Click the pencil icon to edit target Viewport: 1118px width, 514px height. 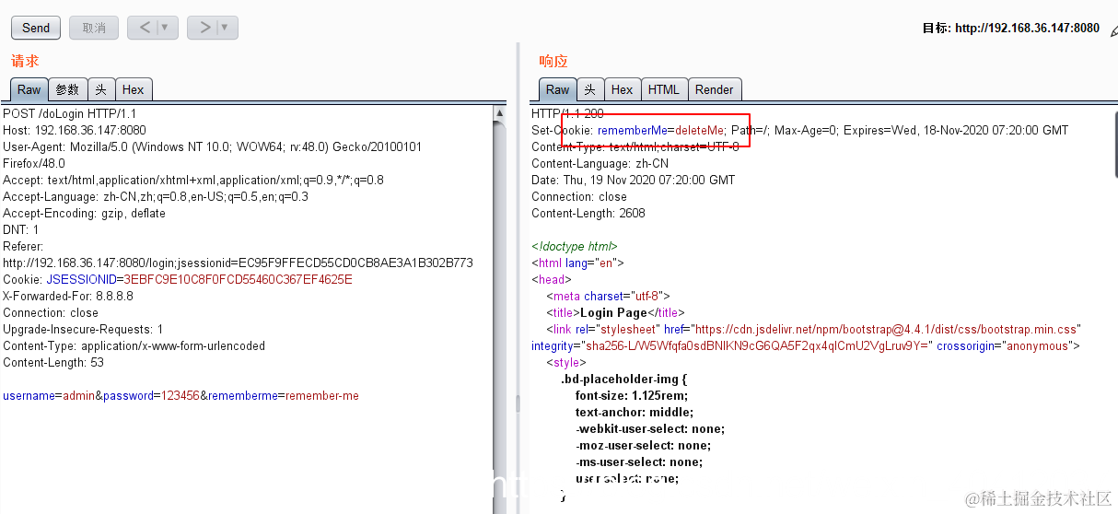click(1112, 29)
